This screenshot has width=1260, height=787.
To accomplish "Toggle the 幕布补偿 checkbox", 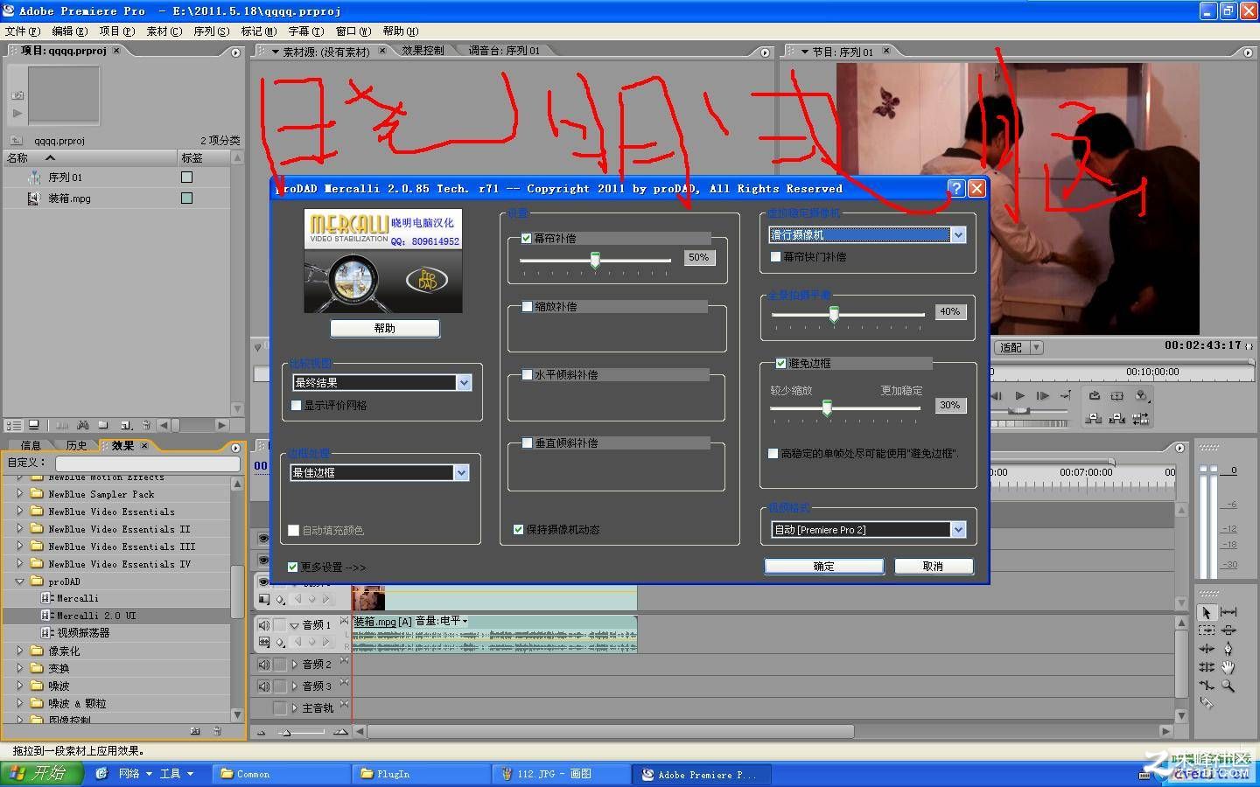I will click(x=526, y=238).
